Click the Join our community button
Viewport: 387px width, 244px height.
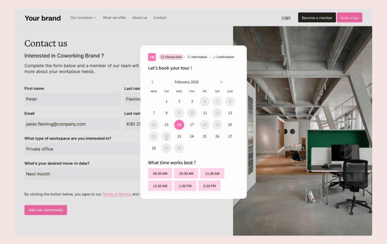click(45, 210)
